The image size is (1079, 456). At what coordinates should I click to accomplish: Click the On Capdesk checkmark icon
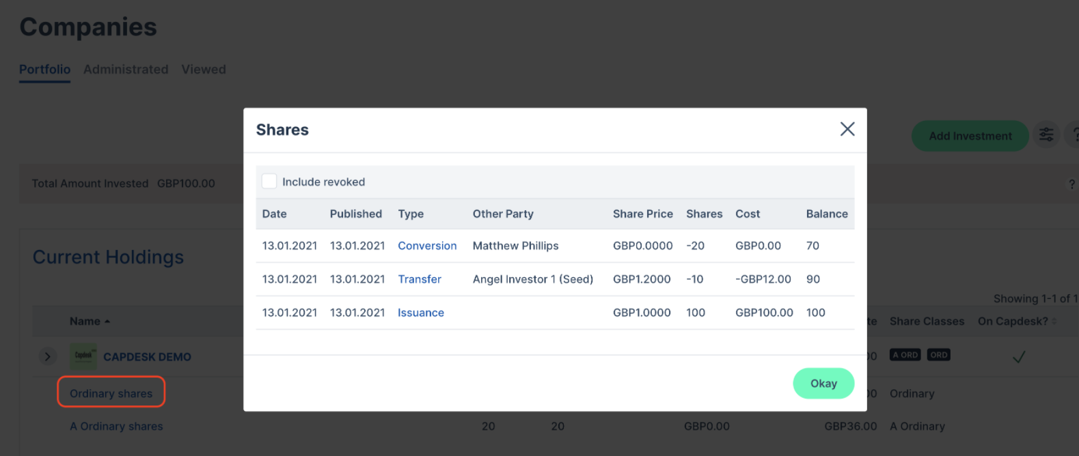coord(1019,356)
